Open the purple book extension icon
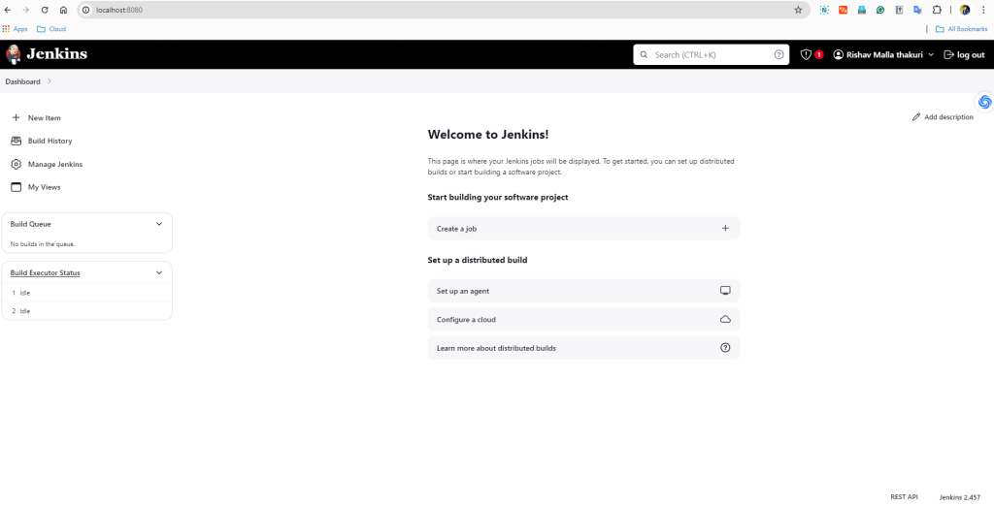The height and width of the screenshot is (506, 994). (899, 10)
